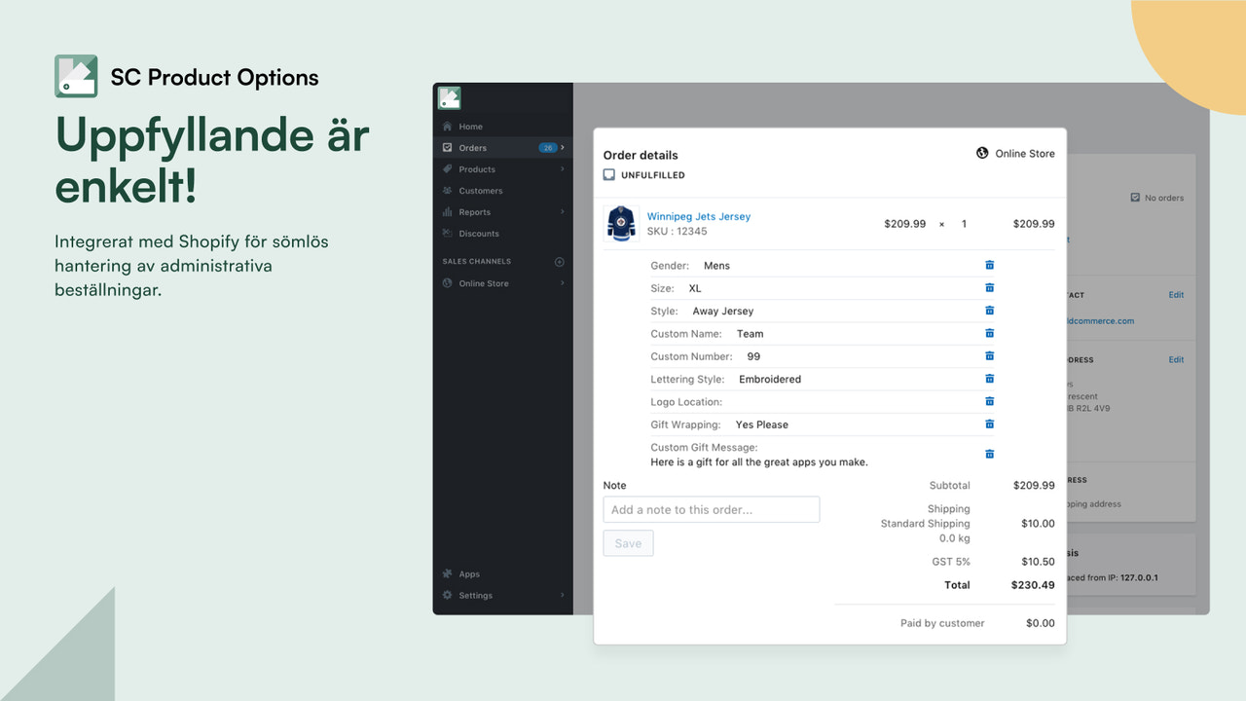Click the Orders count badge 26
Image resolution: width=1246 pixels, height=701 pixels.
[x=548, y=148]
